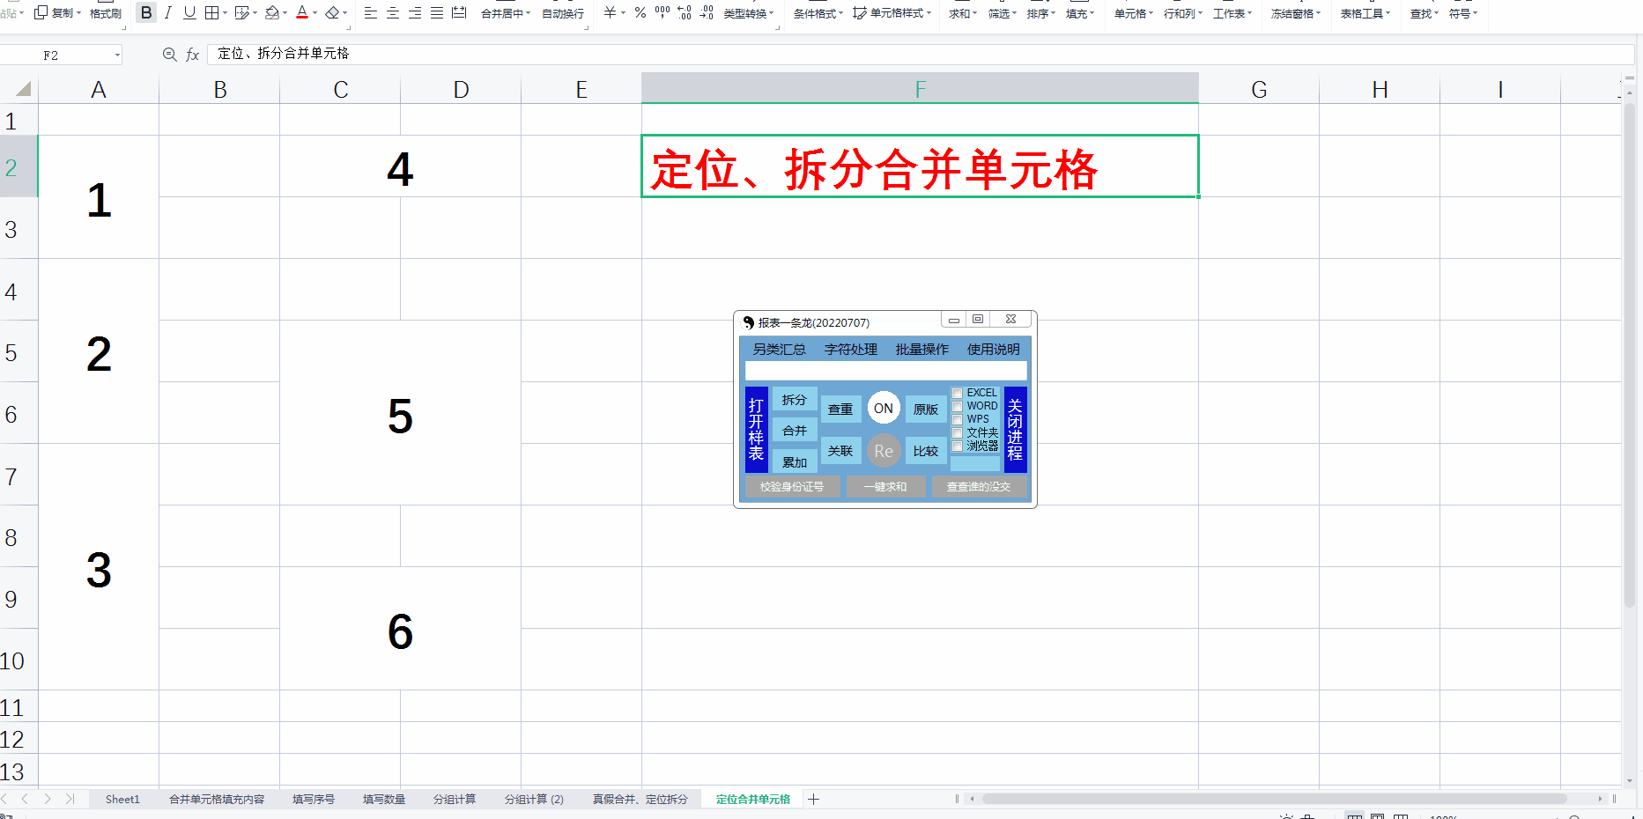1643x819 pixels.
Task: Apply justify alignment
Action: click(x=436, y=12)
